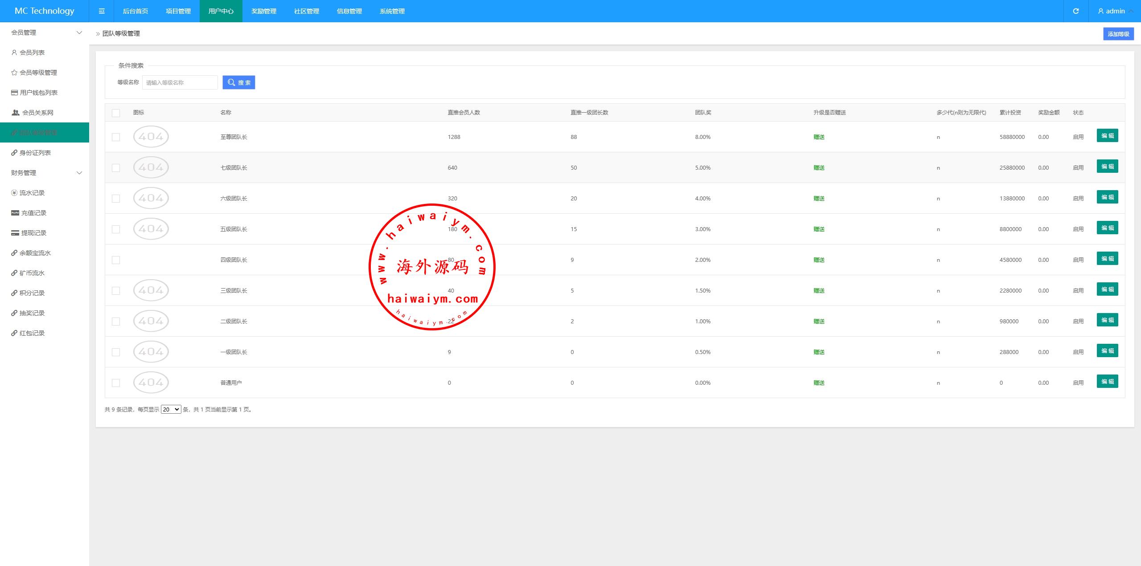Image resolution: width=1141 pixels, height=566 pixels.
Task: Switch to 系统管理 top menu
Action: tap(392, 11)
